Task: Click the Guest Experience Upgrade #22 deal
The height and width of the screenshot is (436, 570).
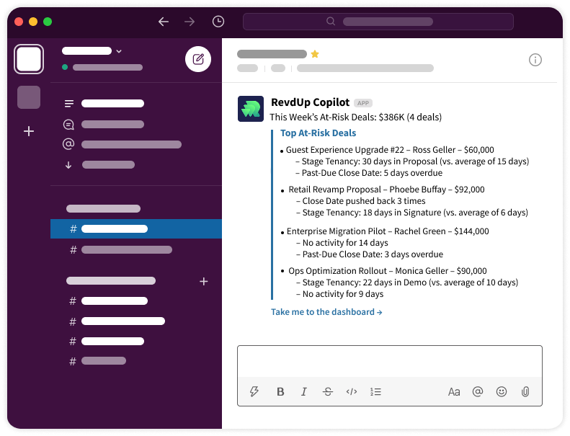Action: (390, 150)
